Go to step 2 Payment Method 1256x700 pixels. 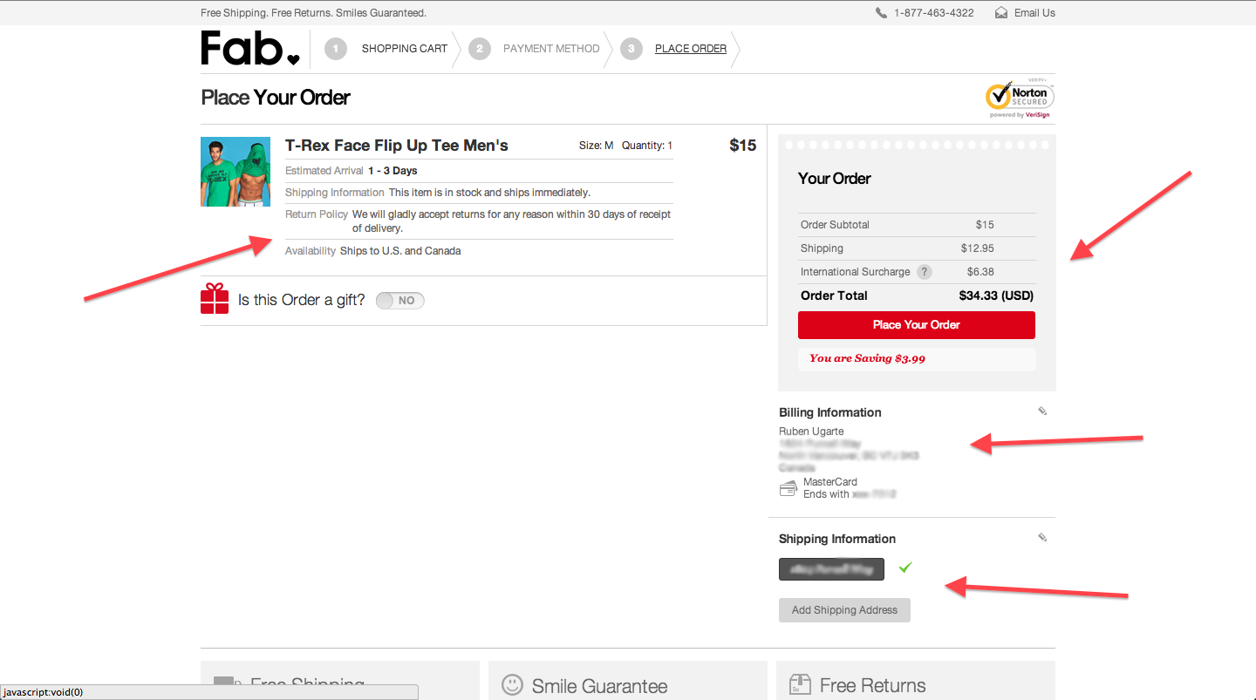coord(535,49)
